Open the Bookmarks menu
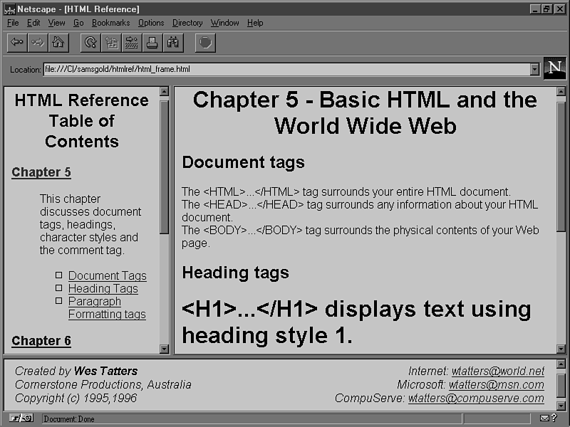The width and height of the screenshot is (570, 427). click(110, 23)
